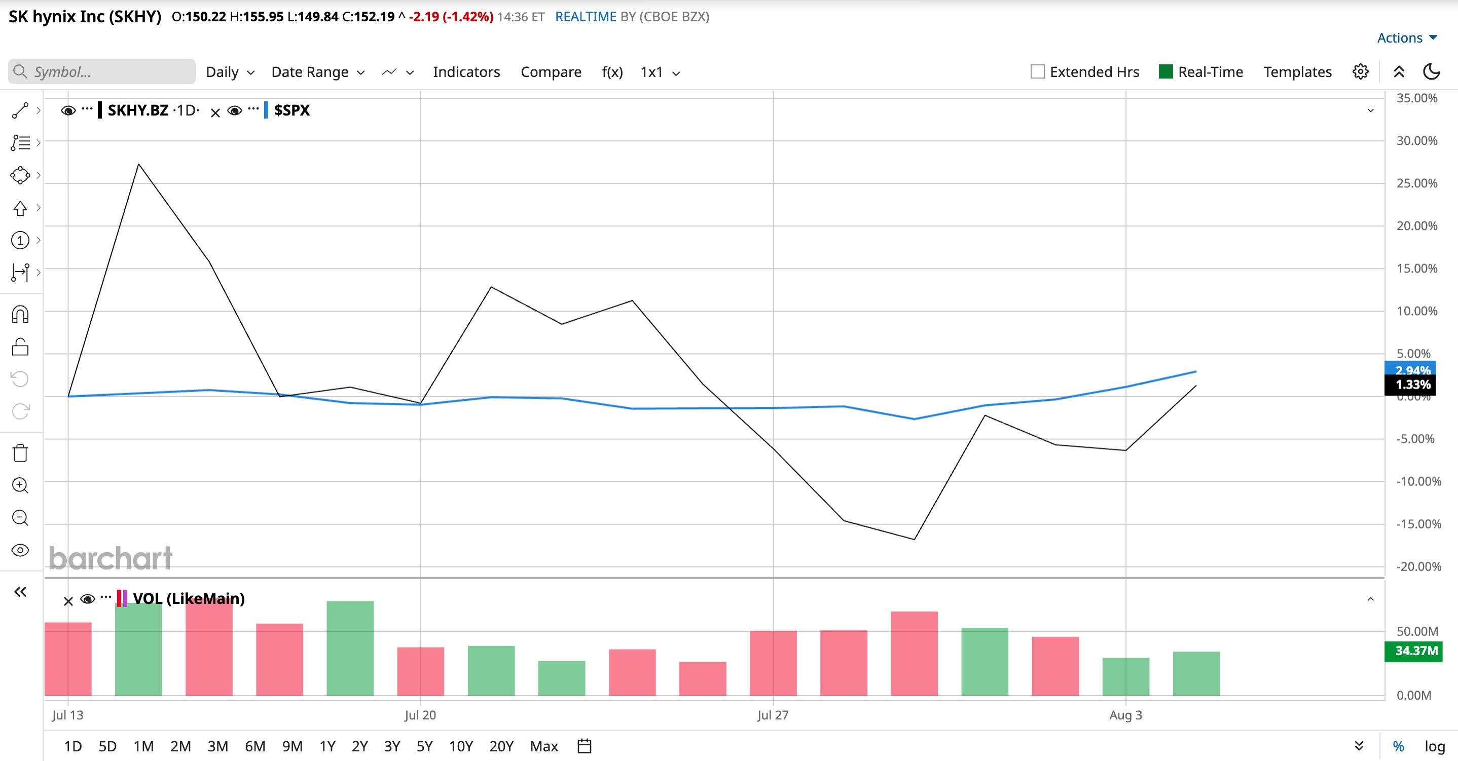Open the Daily frequency dropdown
This screenshot has width=1458, height=761.
coord(230,72)
